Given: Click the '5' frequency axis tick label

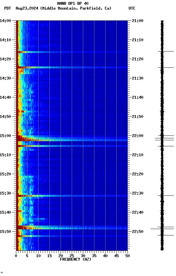Looking at the screenshot, I should [x=27, y=256].
